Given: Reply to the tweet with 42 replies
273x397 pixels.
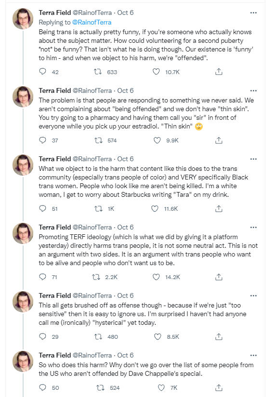Looking at the screenshot, I should 42,72.
